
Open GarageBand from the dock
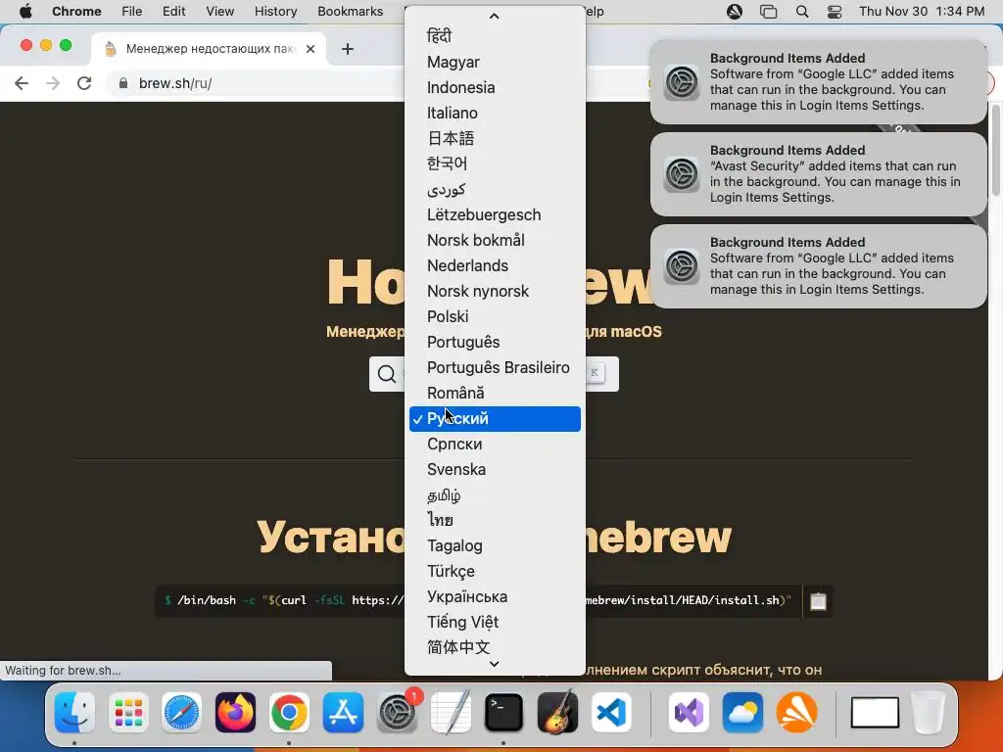tap(557, 712)
